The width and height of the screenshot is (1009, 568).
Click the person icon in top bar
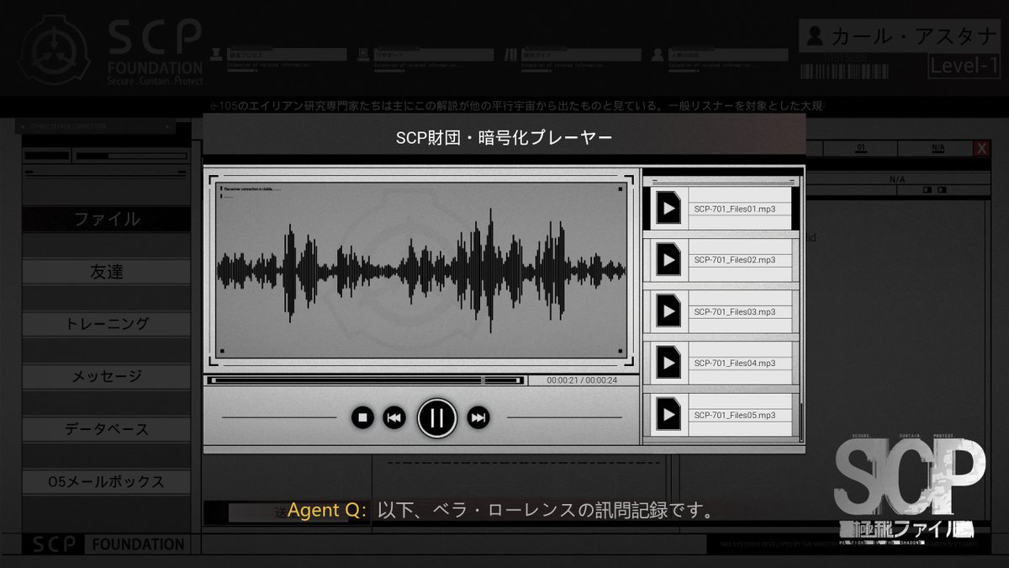(658, 54)
